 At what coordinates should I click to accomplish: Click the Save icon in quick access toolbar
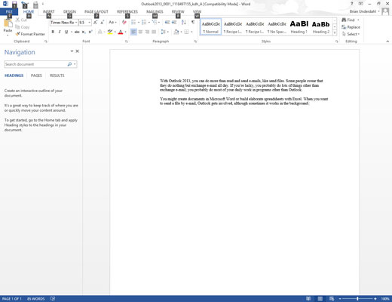(x=14, y=4)
